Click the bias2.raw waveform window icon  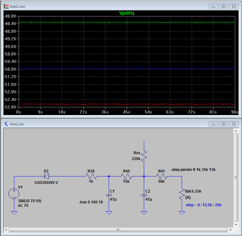pyautogui.click(x=6, y=6)
